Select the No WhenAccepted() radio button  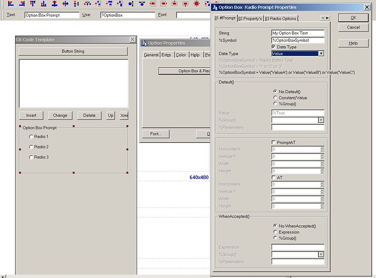coord(275,226)
